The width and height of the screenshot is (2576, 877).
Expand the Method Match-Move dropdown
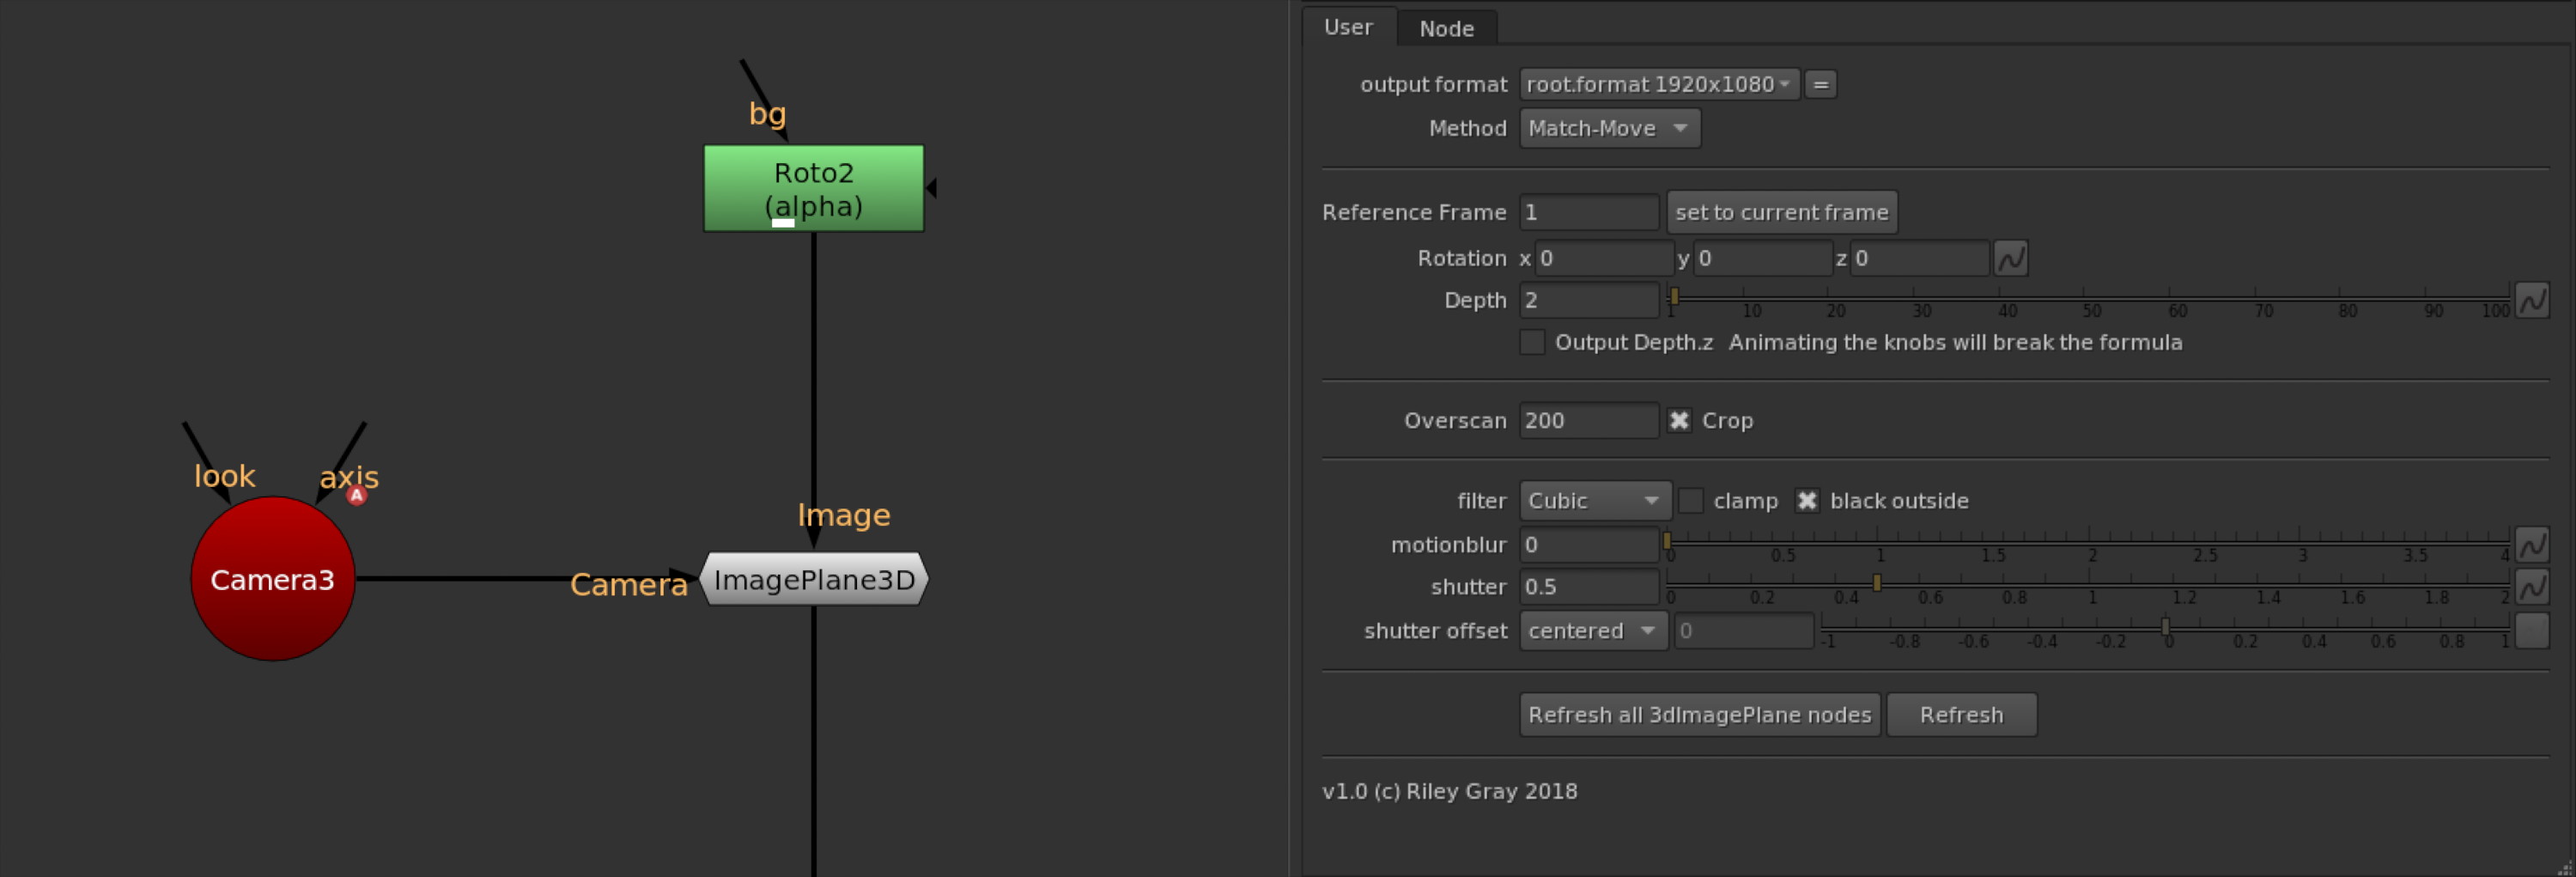[1608, 128]
